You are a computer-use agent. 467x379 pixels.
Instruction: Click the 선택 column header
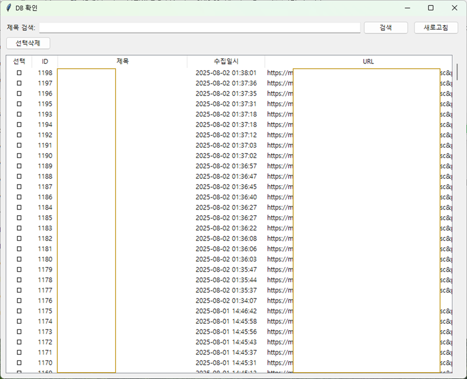pos(19,62)
